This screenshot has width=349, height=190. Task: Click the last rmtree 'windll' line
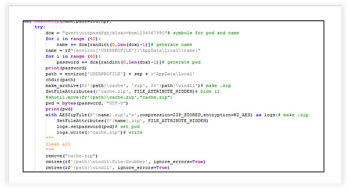point(107,168)
